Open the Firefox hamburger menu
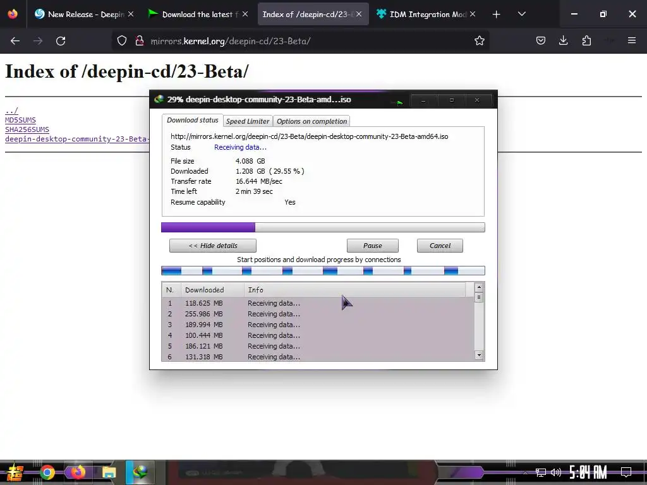Viewport: 647px width, 485px height. point(632,41)
